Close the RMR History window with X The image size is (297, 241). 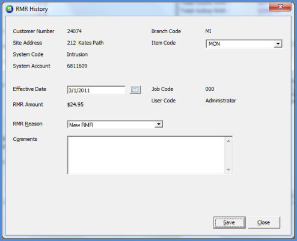click(x=280, y=7)
